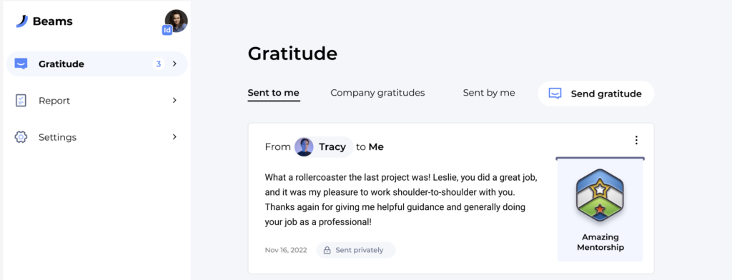Select the Report checklist icon

pos(21,100)
